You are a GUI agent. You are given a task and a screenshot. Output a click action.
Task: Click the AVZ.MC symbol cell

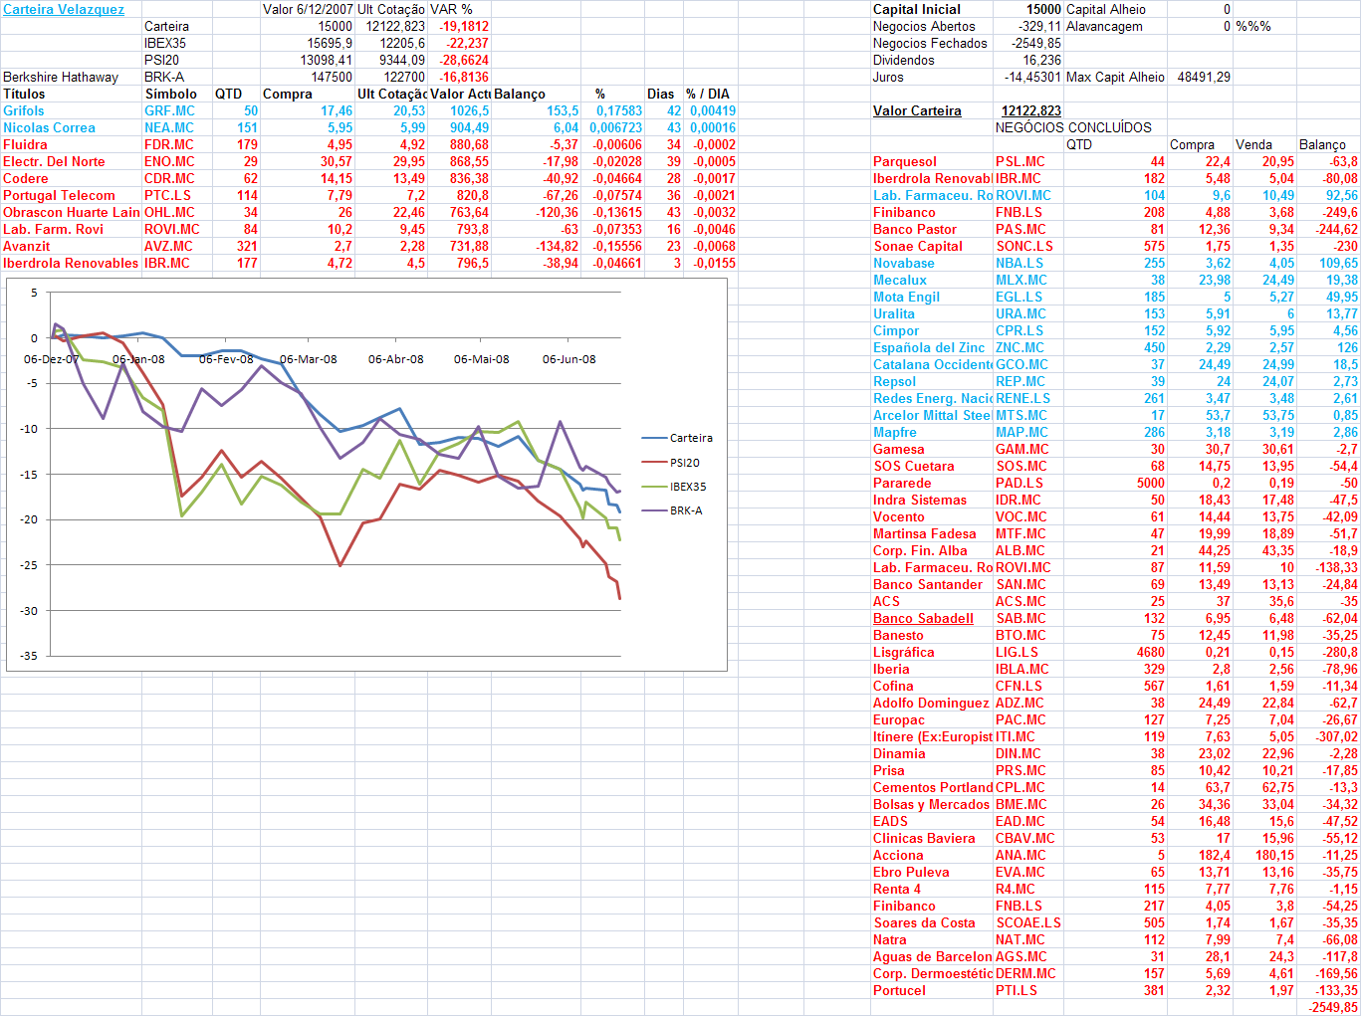[x=168, y=247]
